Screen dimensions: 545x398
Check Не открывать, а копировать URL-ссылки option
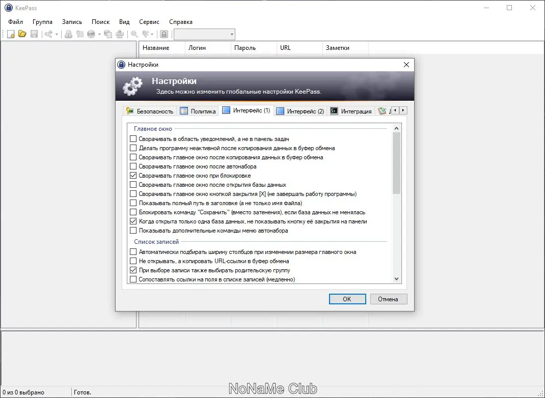coord(133,261)
